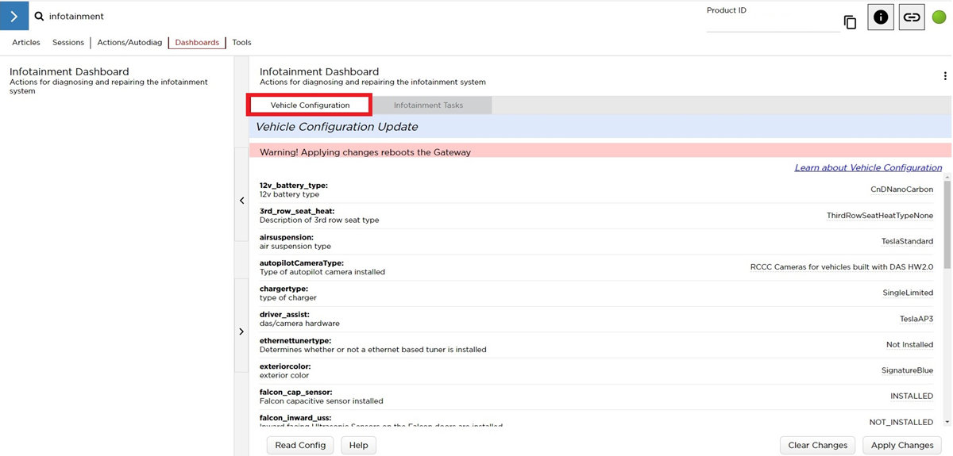The image size is (953, 456).
Task: Open the three-dot dashboard options menu
Action: 944,76
